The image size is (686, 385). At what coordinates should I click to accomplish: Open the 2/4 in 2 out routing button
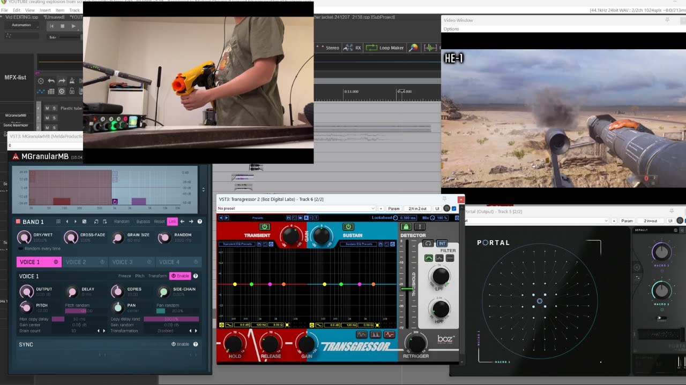point(417,209)
